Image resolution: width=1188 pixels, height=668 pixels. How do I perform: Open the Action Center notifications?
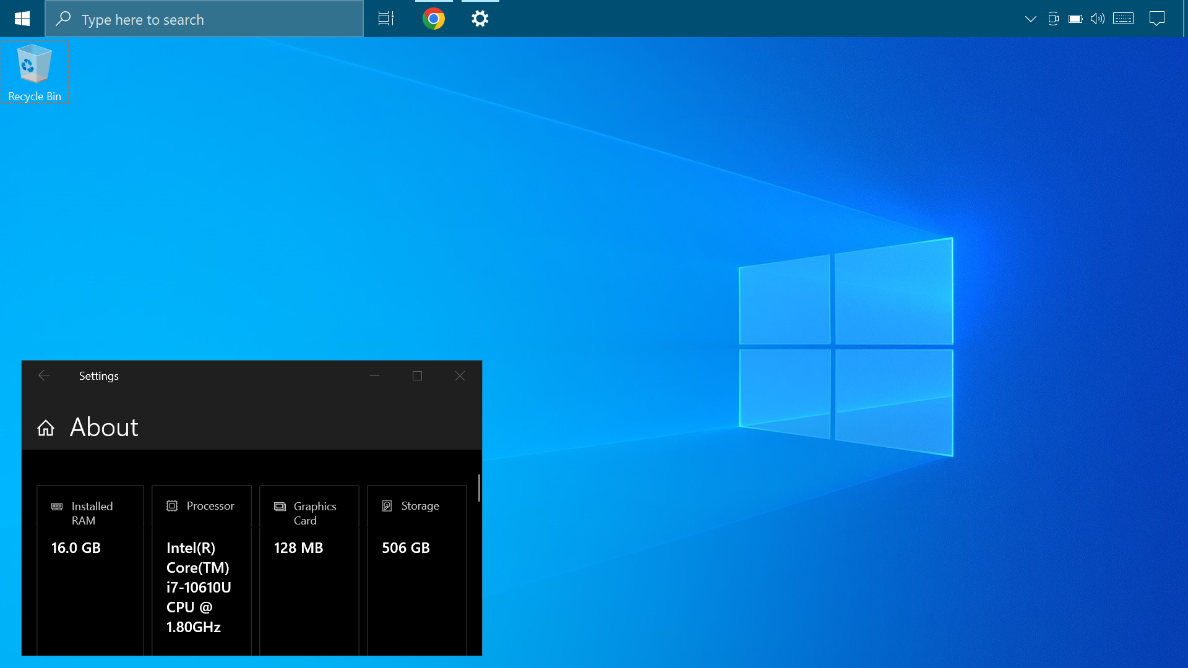(1156, 19)
